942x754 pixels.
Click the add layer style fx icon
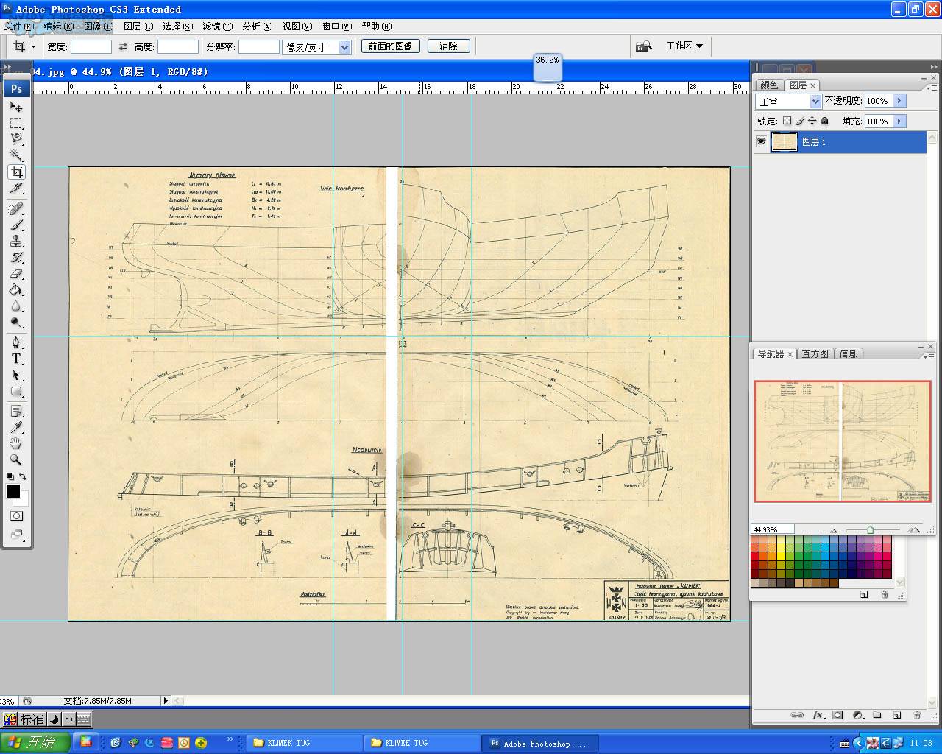click(818, 715)
